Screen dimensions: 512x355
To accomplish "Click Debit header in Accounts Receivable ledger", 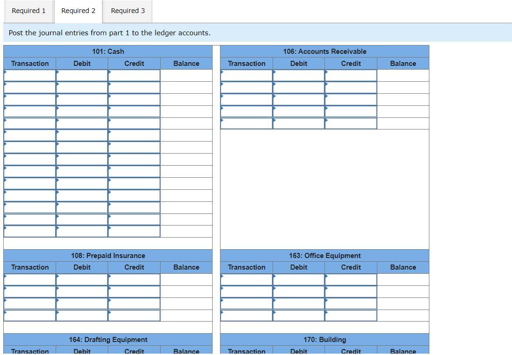I will (299, 63).
